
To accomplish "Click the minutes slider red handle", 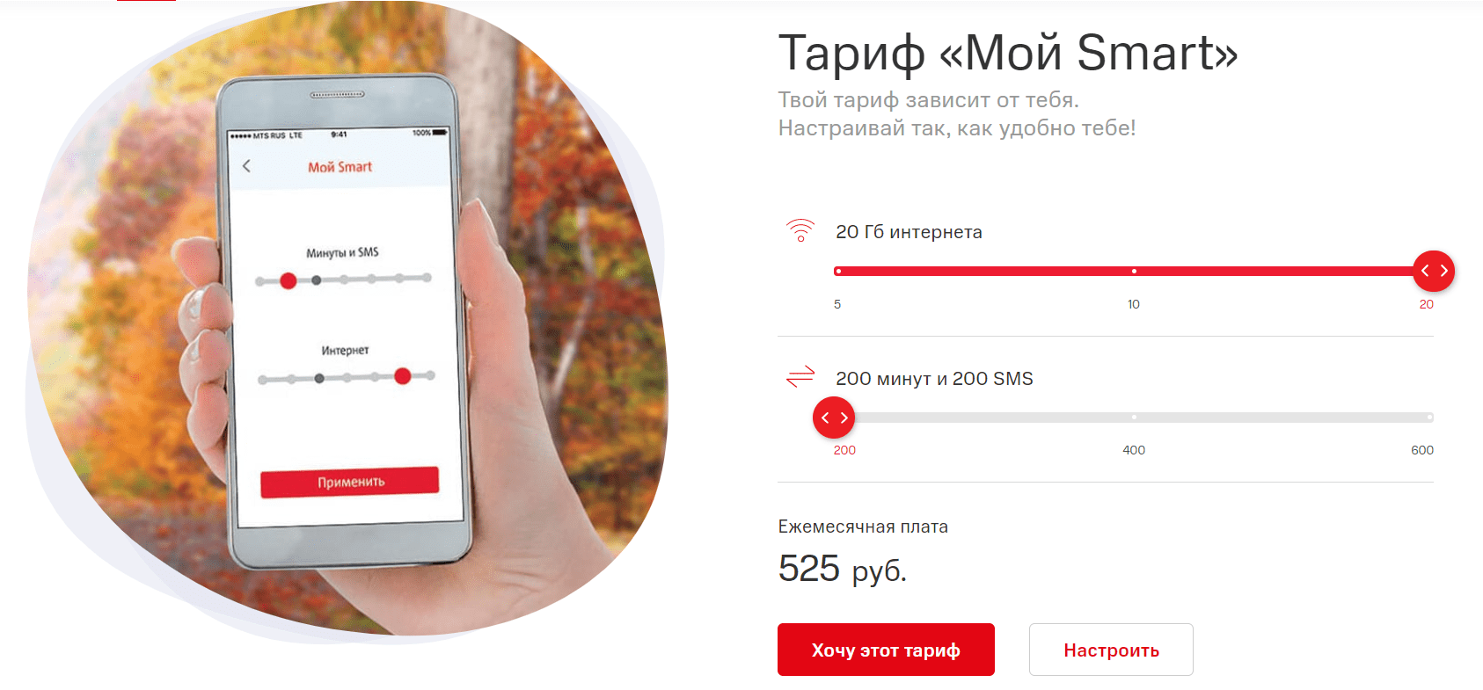I will pos(834,418).
